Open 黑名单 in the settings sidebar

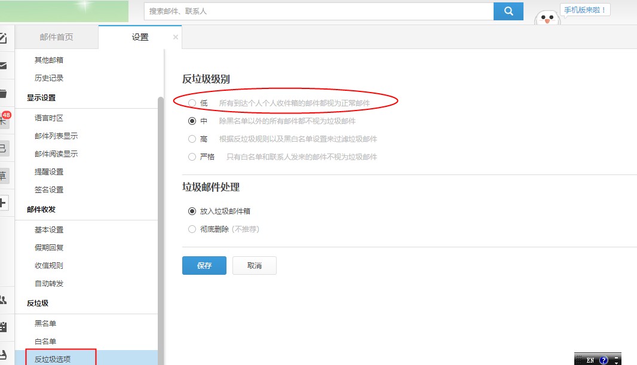45,324
